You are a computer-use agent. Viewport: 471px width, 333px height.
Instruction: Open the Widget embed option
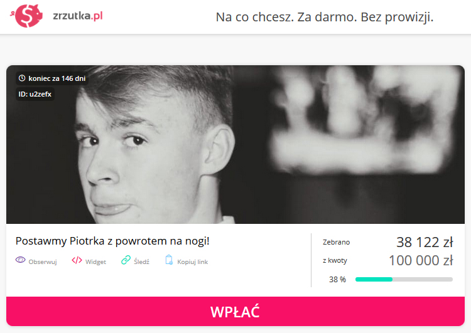coord(89,260)
